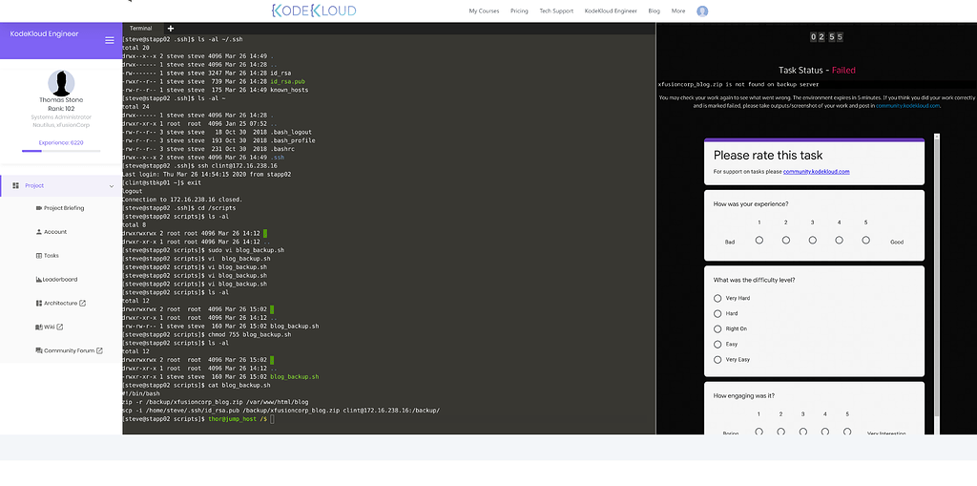
Task: Go to My Courses in navigation
Action: 484,11
